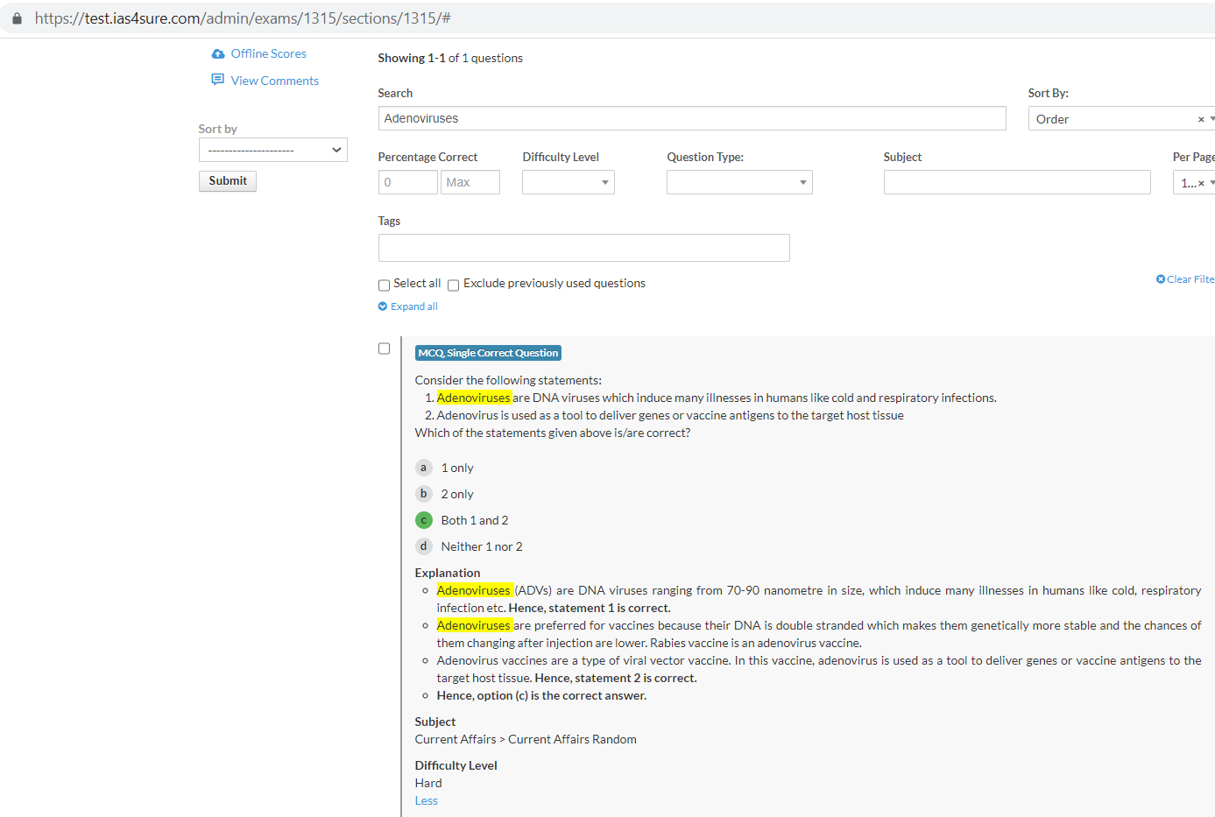Check the question selection checkbox

click(x=384, y=349)
